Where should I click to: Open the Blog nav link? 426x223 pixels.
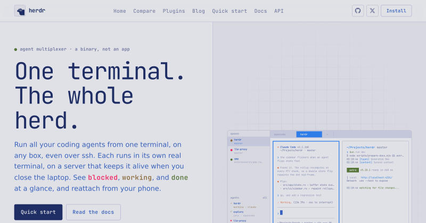pyautogui.click(x=199, y=11)
